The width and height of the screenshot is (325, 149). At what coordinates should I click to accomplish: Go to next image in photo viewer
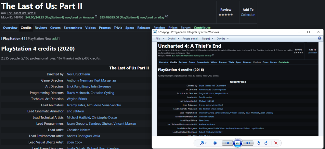click(x=248, y=143)
